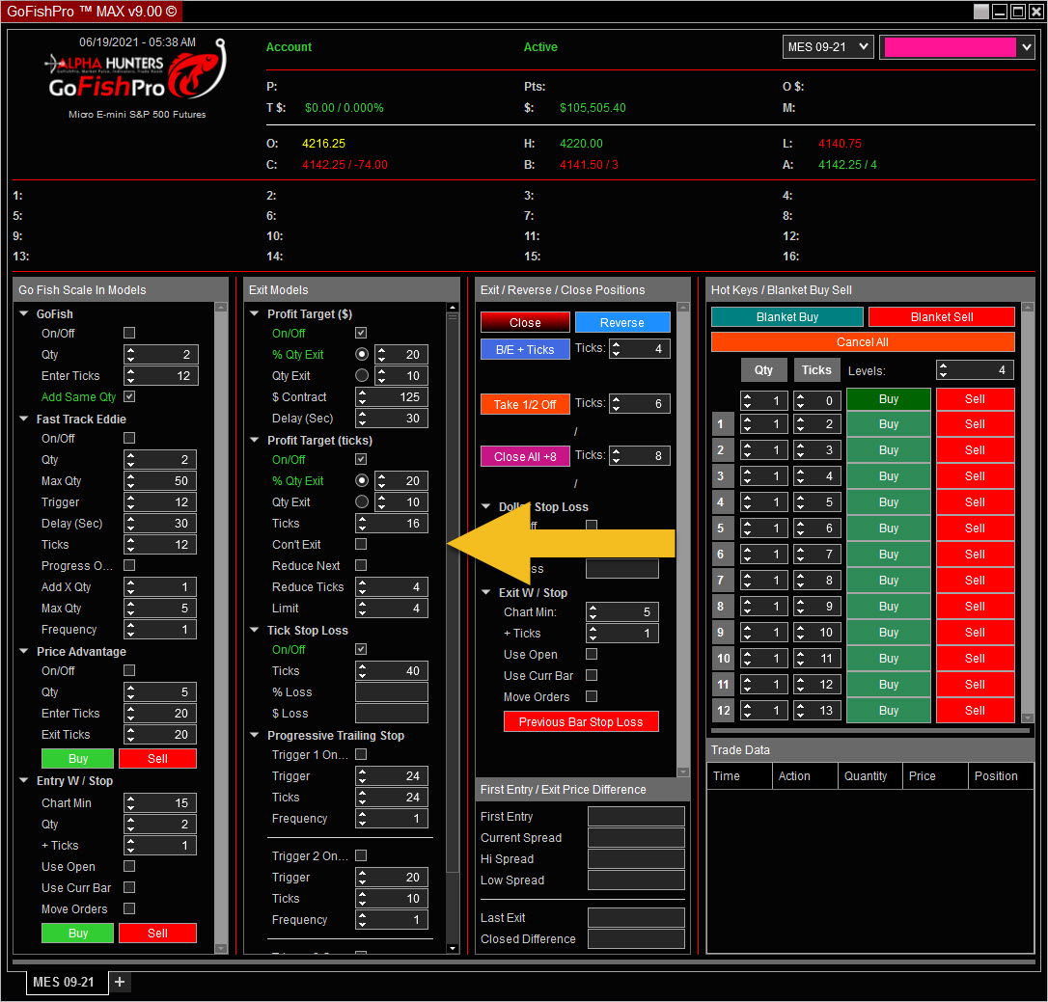Collapse the GoFish section
Image resolution: width=1048 pixels, height=1002 pixels.
(x=24, y=313)
